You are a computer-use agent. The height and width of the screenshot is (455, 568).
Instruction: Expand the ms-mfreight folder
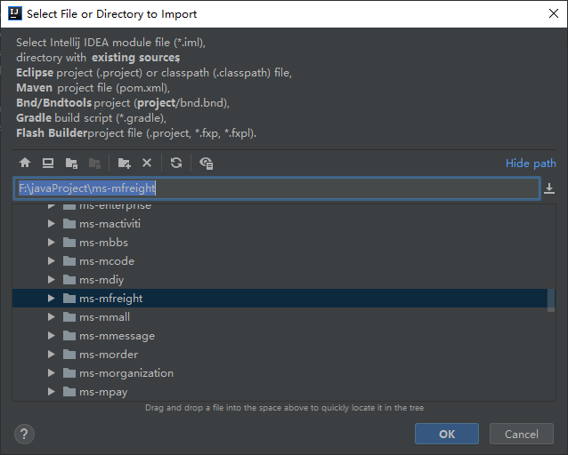(51, 299)
